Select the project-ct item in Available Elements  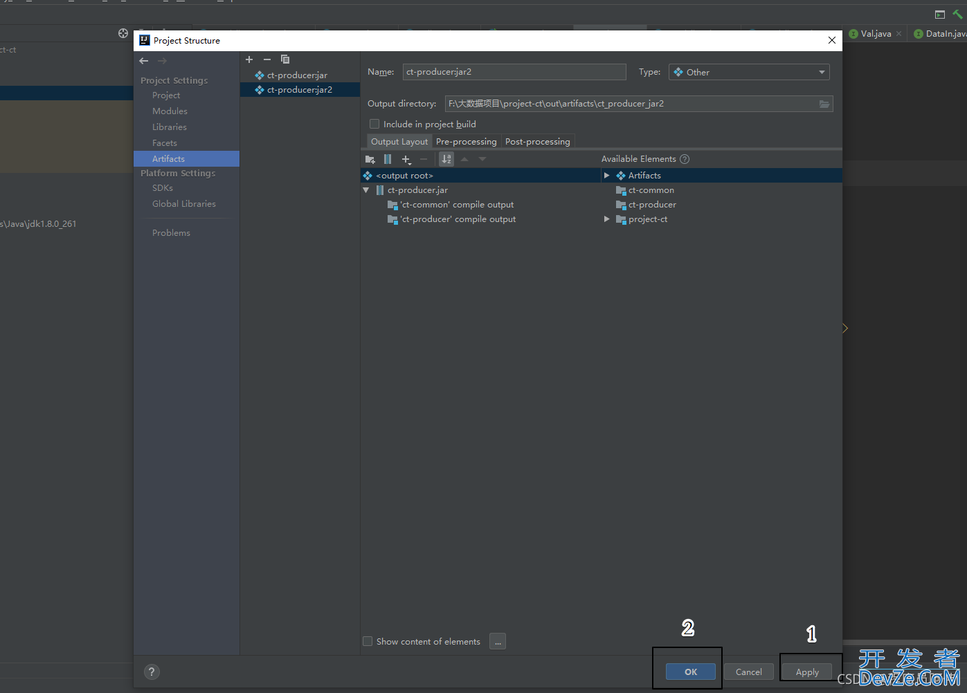(642, 219)
